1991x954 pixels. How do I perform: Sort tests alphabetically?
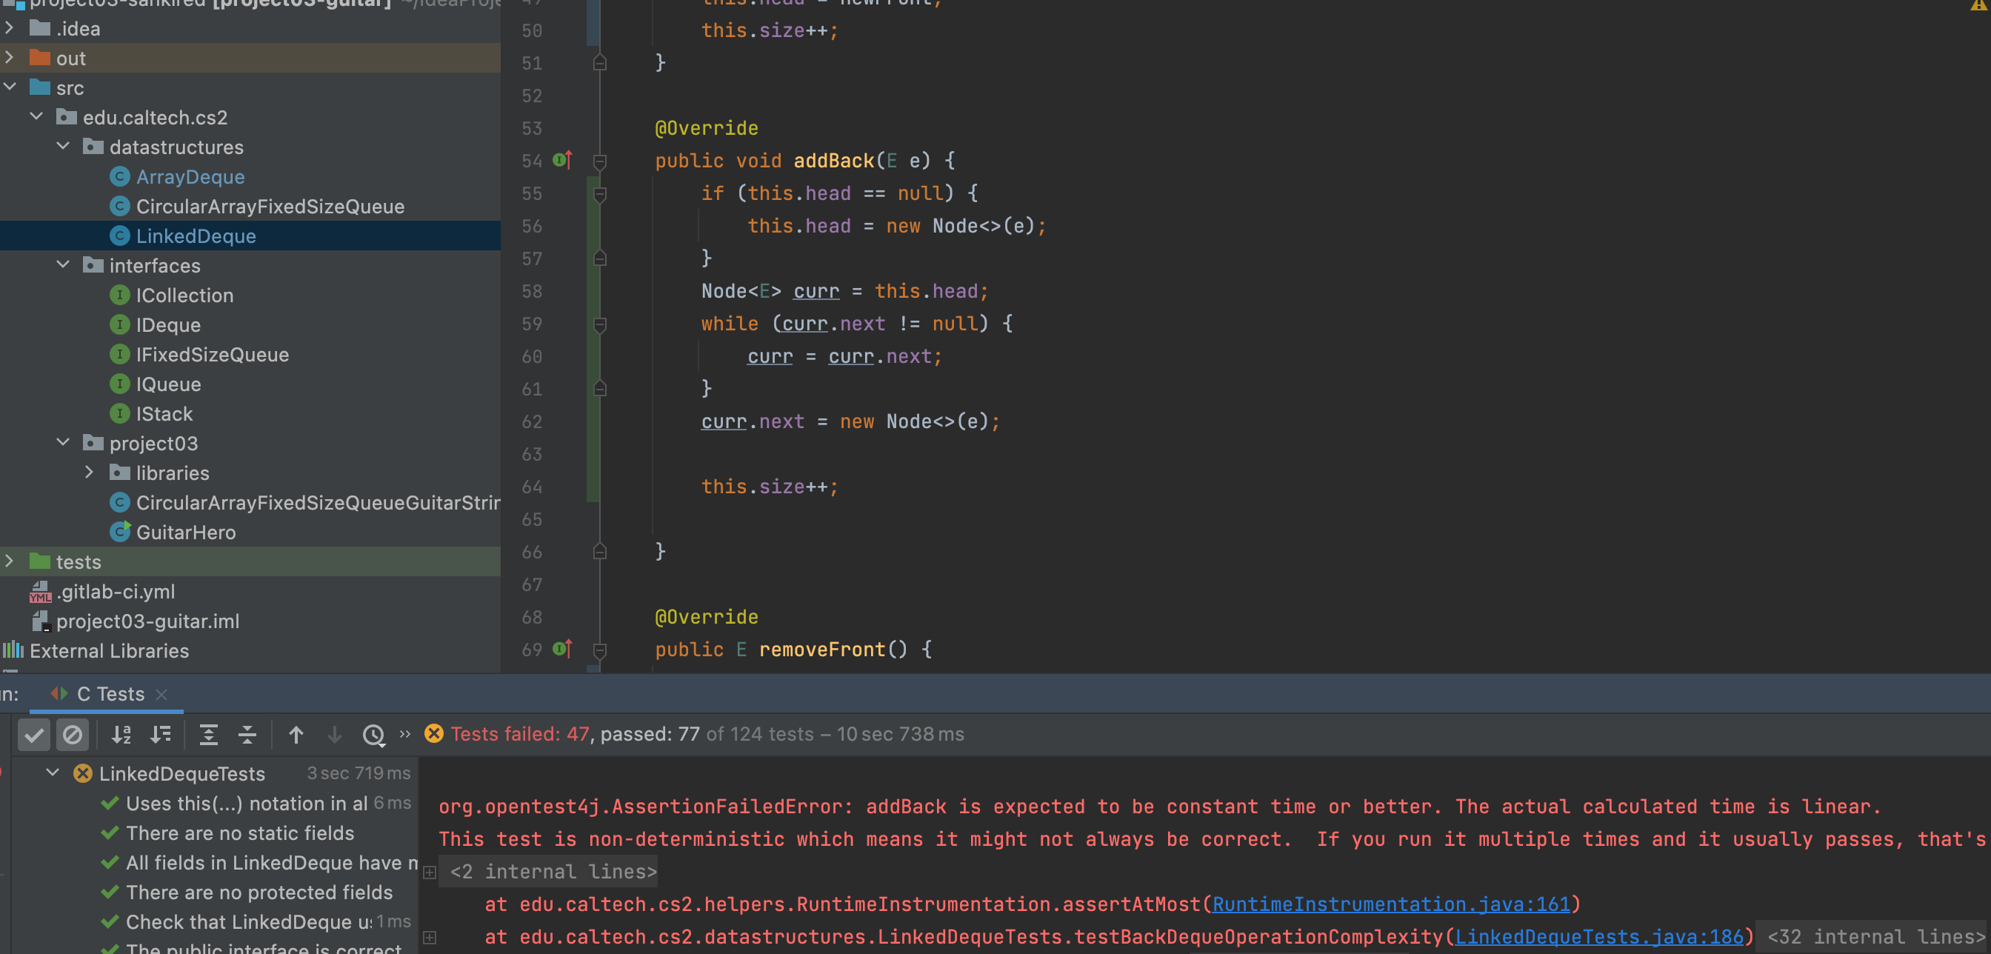click(121, 735)
